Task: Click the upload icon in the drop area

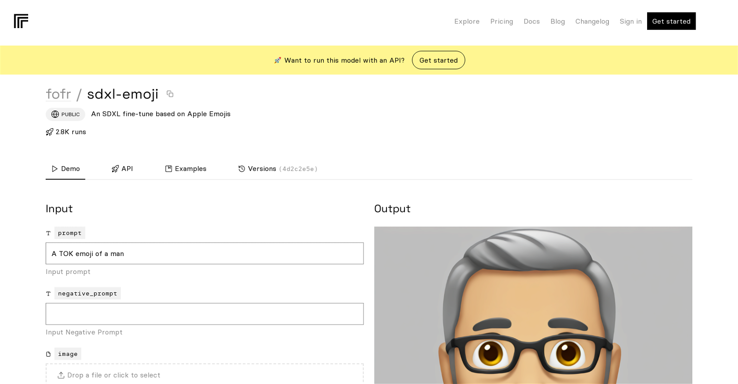Action: click(x=61, y=375)
